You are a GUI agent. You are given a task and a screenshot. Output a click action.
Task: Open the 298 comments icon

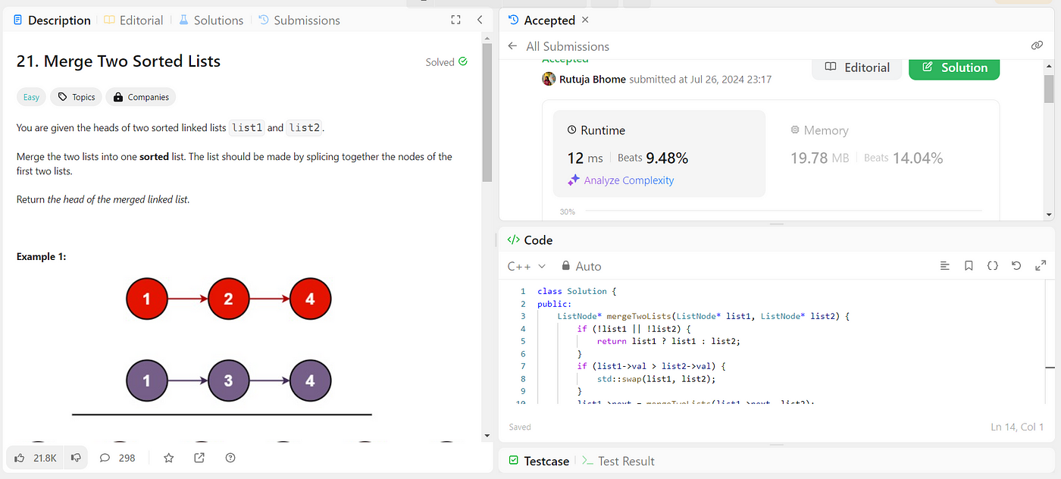(105, 458)
